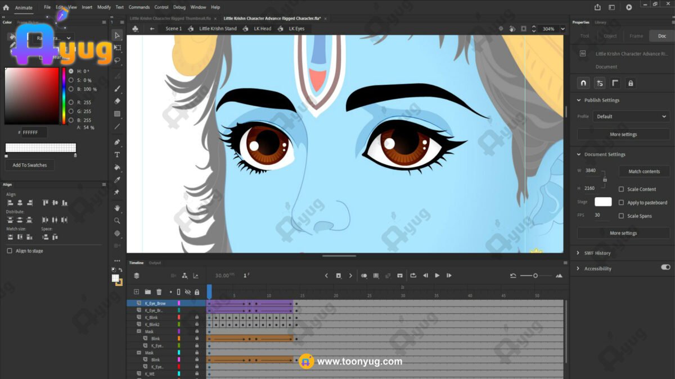675x379 pixels.
Task: Select the Pen tool
Action: [117, 142]
